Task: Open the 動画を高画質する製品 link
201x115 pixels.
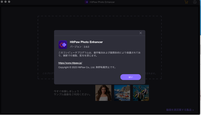Action: click(180, 110)
